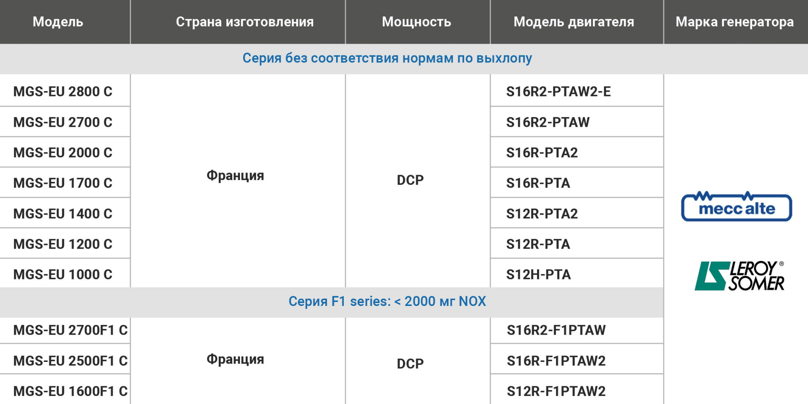Click the Серия F1 series NOX heading
The width and height of the screenshot is (808, 404).
(x=387, y=301)
